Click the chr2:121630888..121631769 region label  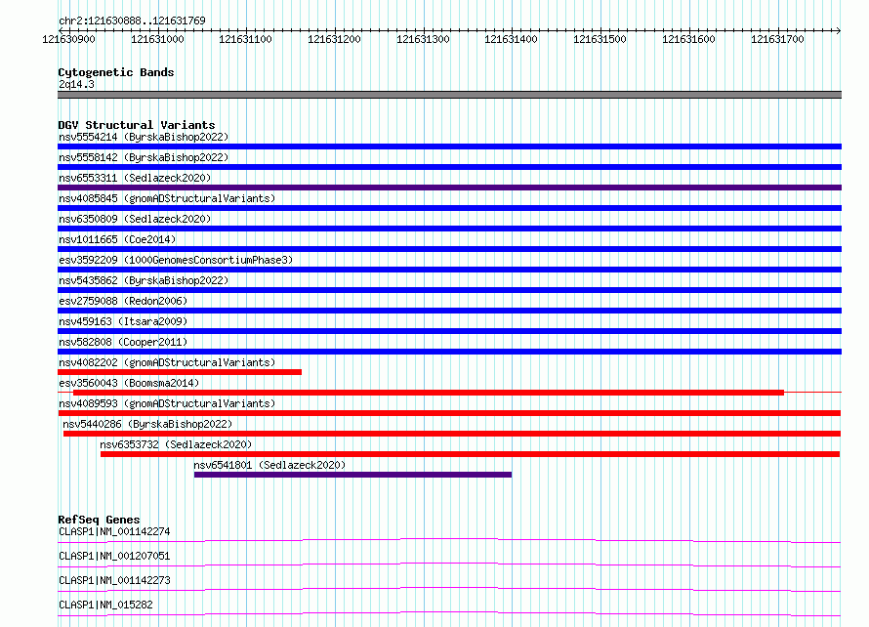tap(132, 21)
